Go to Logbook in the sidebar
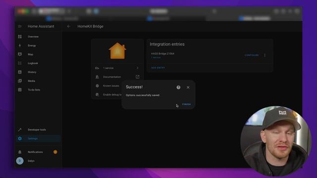This screenshot has width=317, height=178. 33,63
